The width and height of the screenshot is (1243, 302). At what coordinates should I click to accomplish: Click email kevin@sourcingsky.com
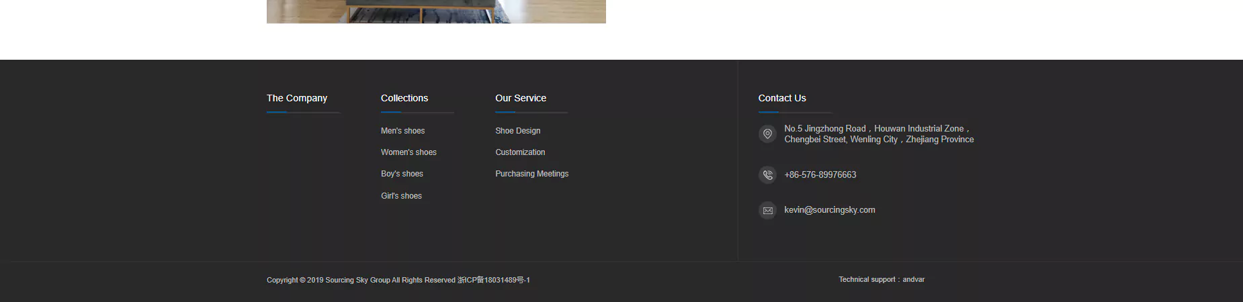830,210
